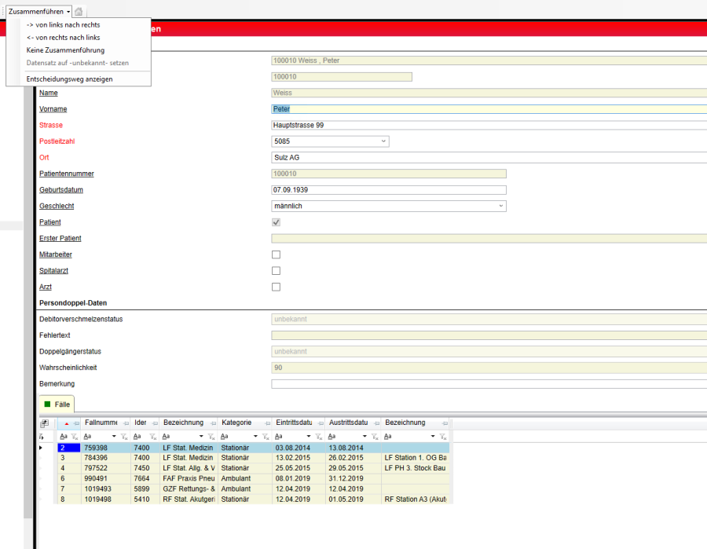Tick the Arzt checkbox
This screenshot has width=707, height=549.
click(276, 287)
